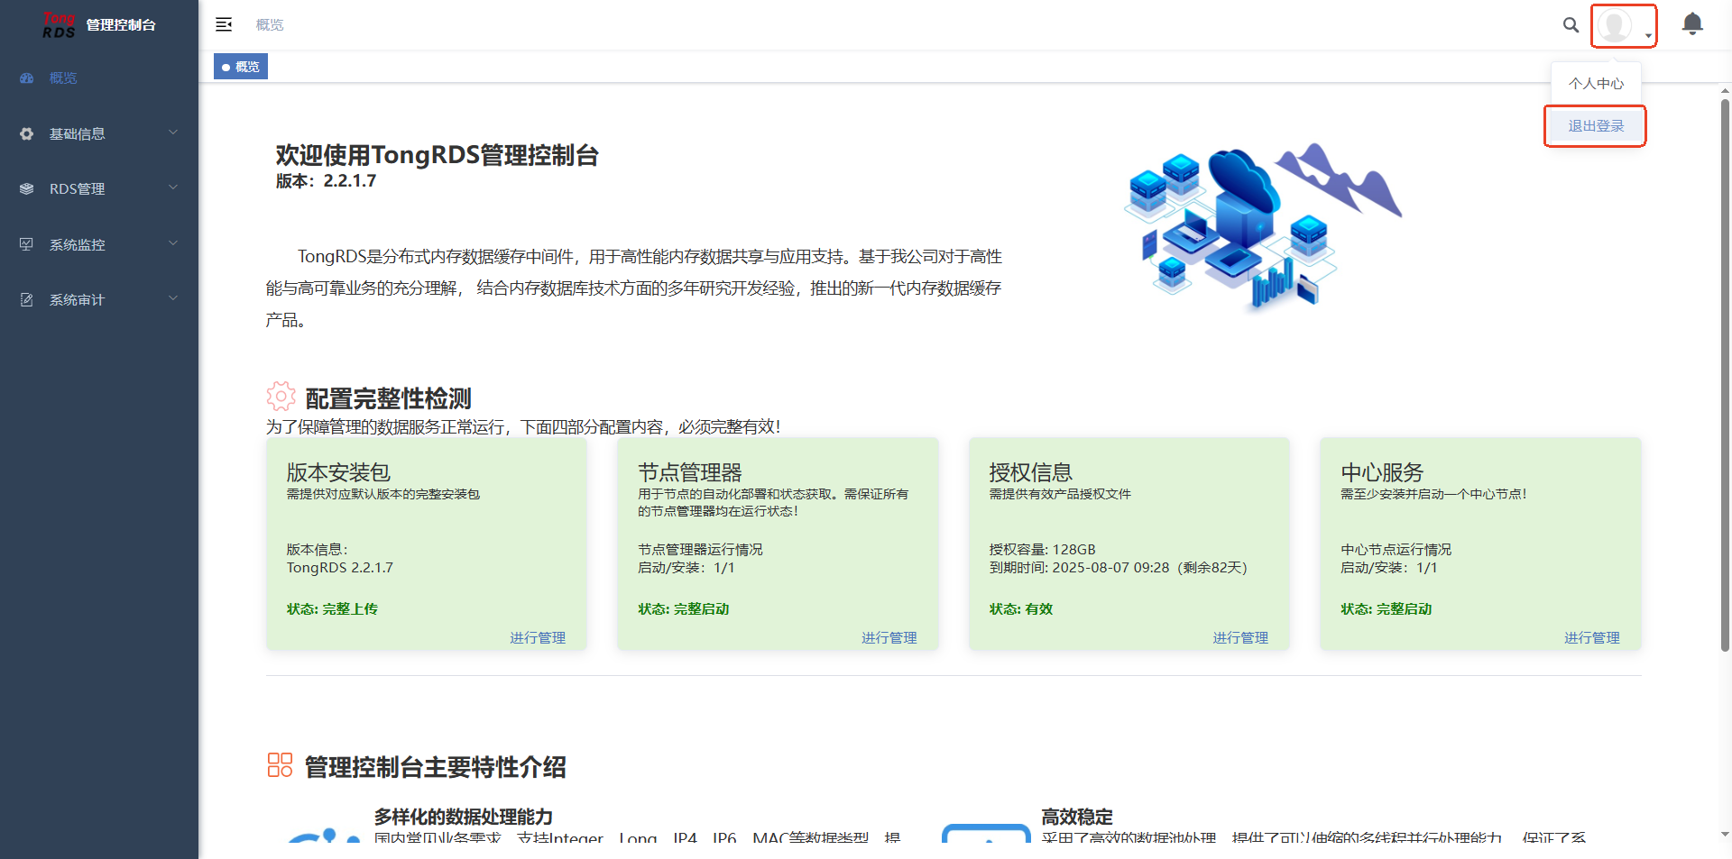
Task: Expand the 系统监控 submenu arrow
Action: (x=173, y=243)
